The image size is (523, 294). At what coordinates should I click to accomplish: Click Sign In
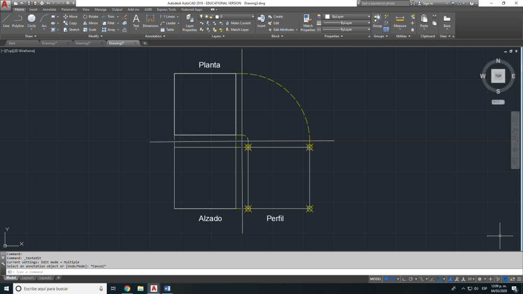click(x=427, y=3)
